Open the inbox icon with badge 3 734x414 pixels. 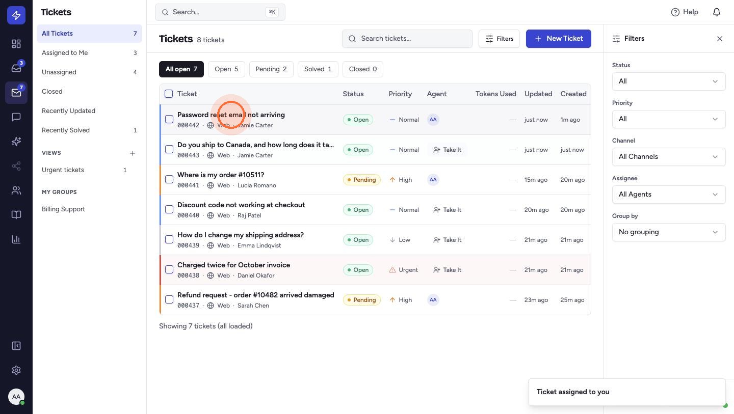pyautogui.click(x=16, y=68)
